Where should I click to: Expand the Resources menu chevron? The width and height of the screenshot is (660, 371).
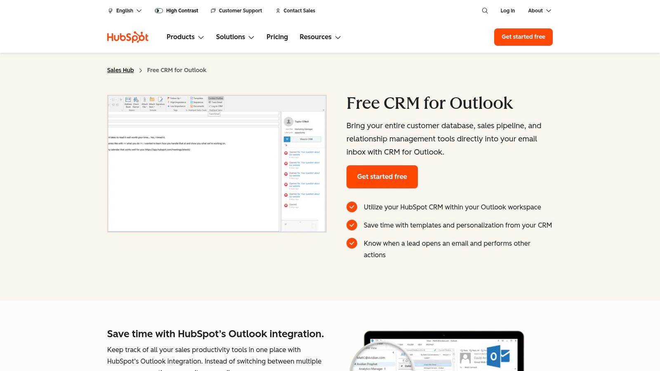[x=338, y=37]
